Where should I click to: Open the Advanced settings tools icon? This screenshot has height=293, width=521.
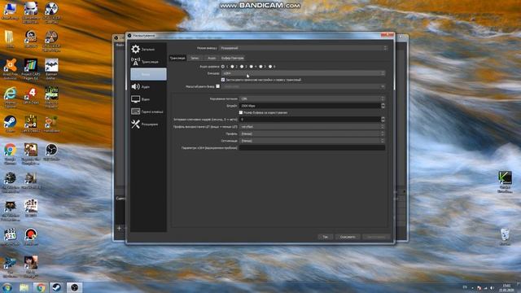pos(135,124)
